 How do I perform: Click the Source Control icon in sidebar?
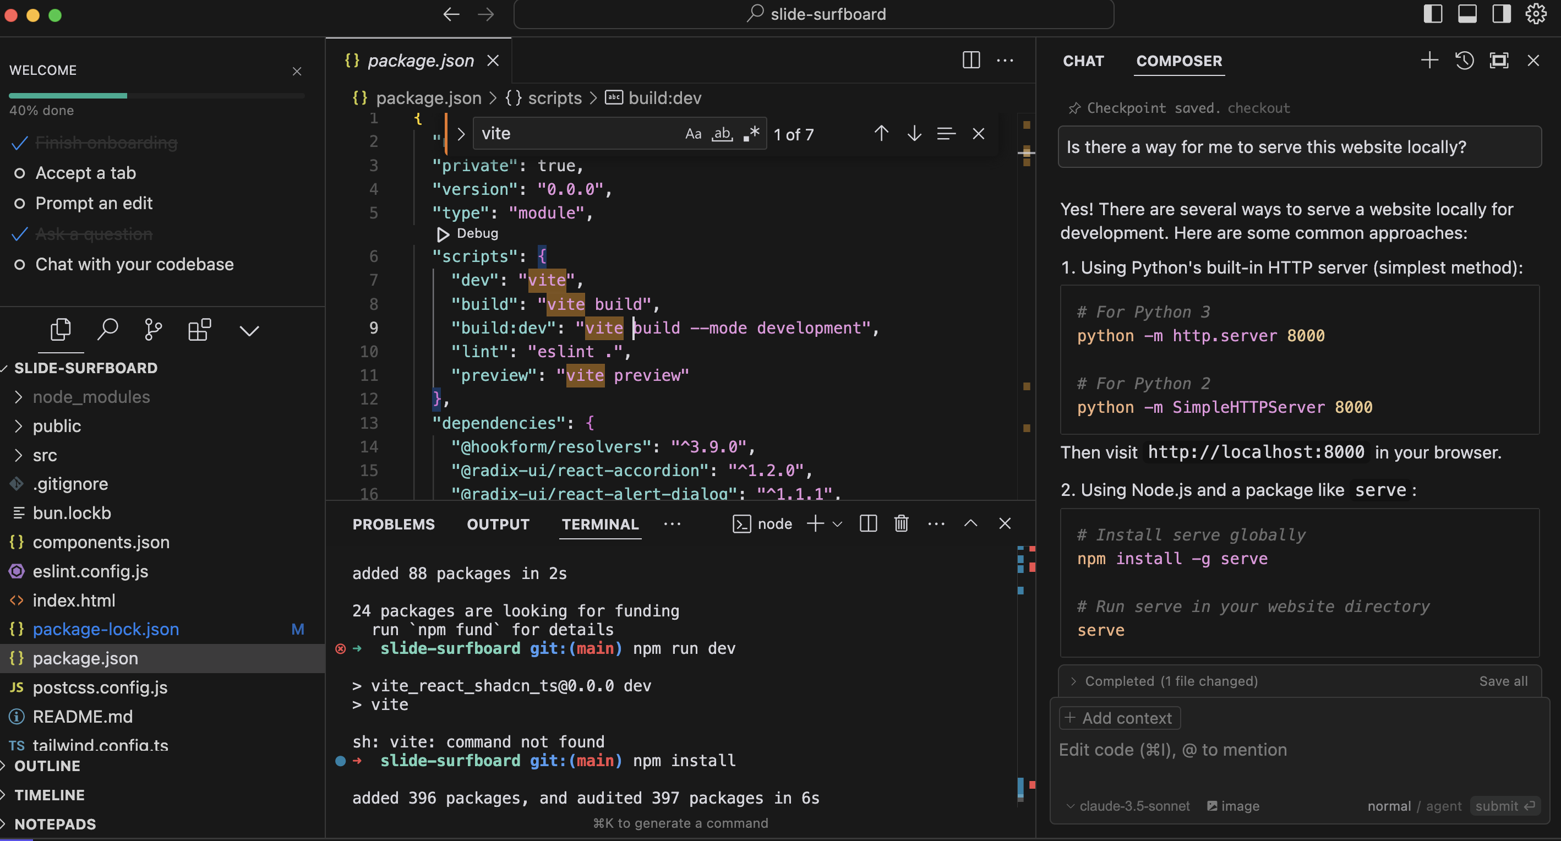tap(153, 329)
